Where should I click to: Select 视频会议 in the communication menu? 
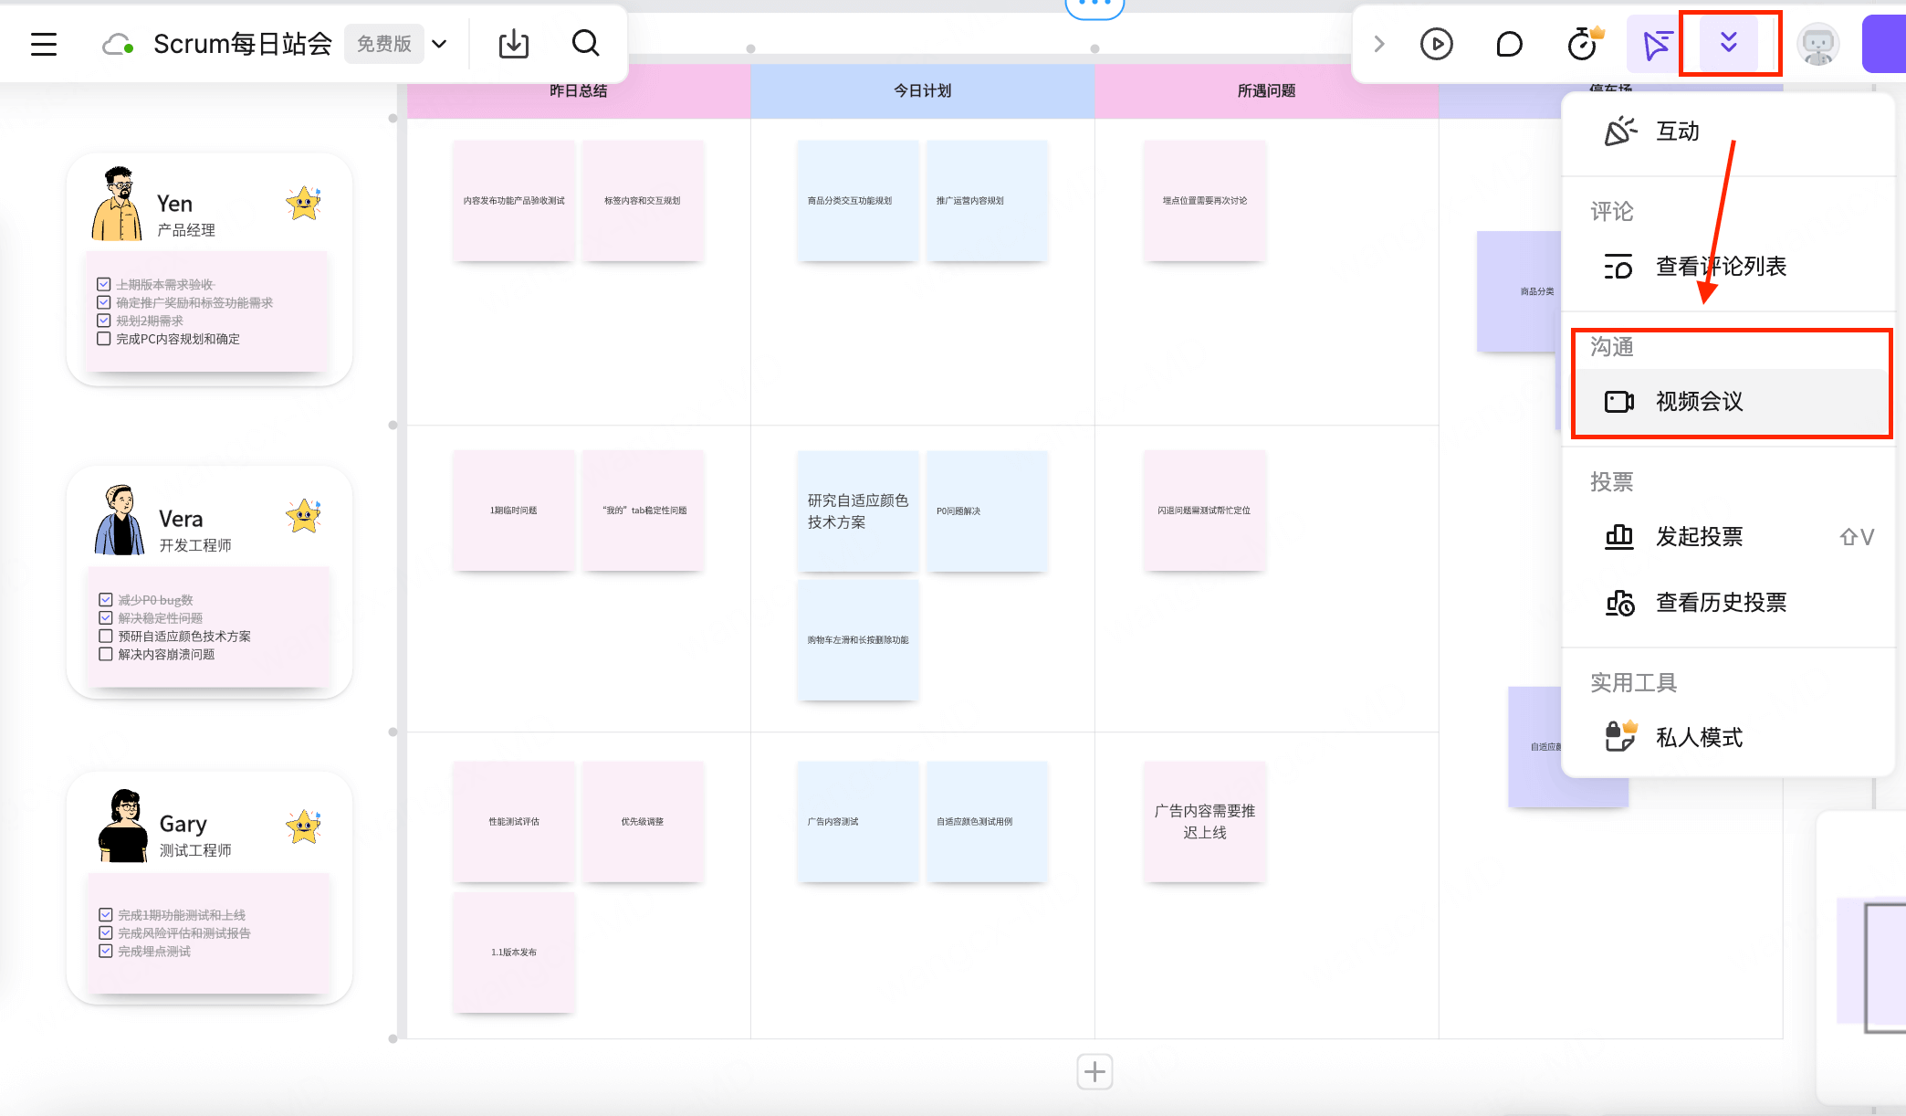click(1699, 402)
